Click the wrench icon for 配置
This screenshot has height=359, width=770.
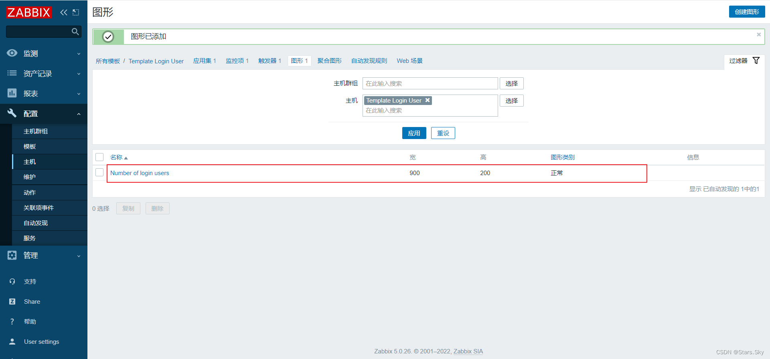click(x=12, y=113)
